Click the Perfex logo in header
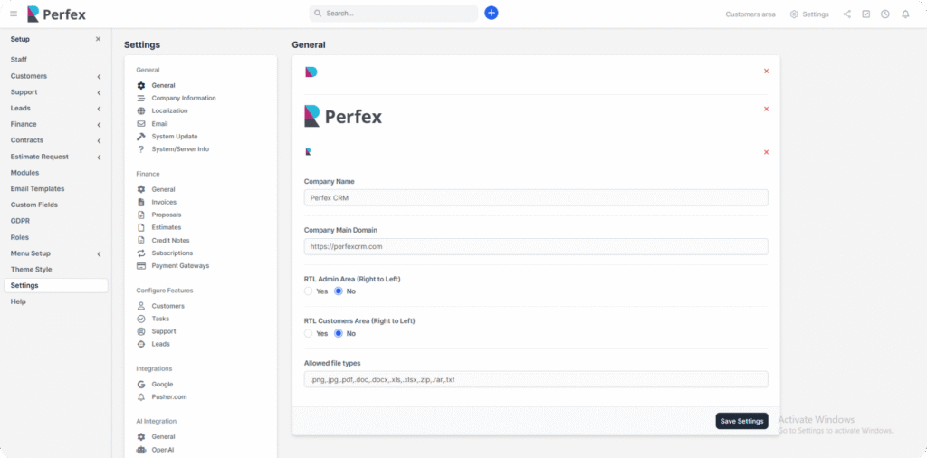This screenshot has width=927, height=458. pos(57,14)
